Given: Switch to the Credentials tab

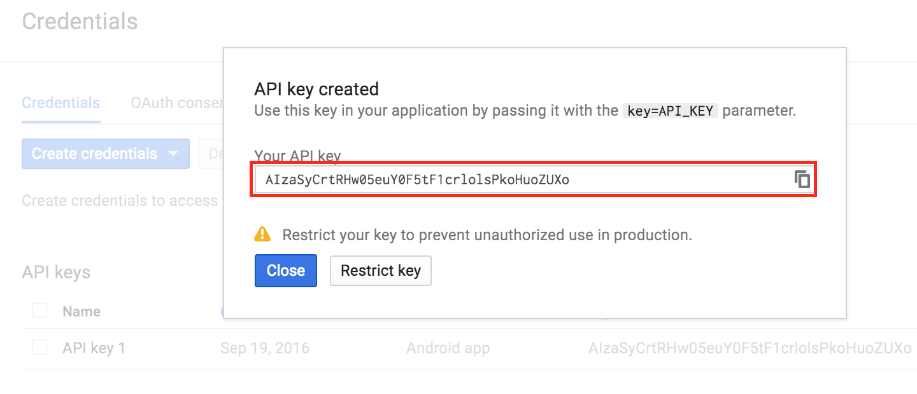Looking at the screenshot, I should [60, 103].
